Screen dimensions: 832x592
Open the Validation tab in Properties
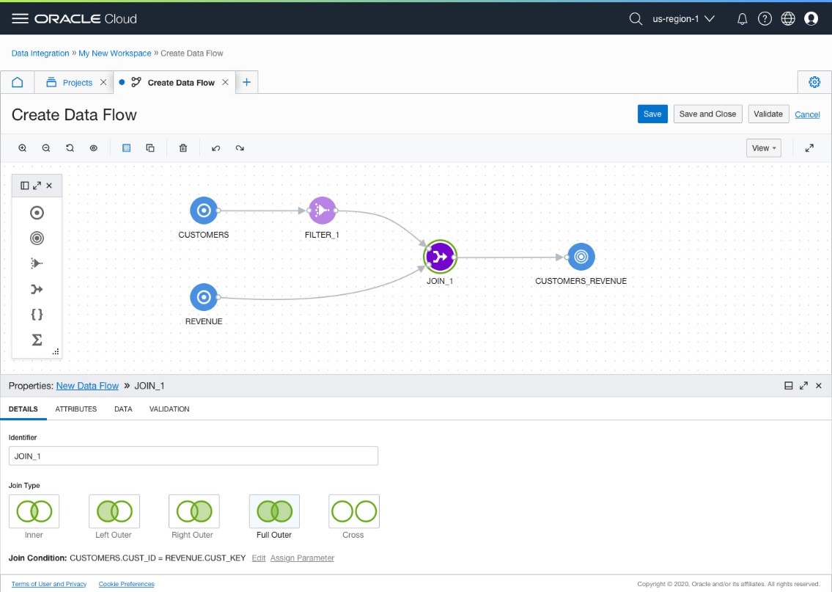169,409
